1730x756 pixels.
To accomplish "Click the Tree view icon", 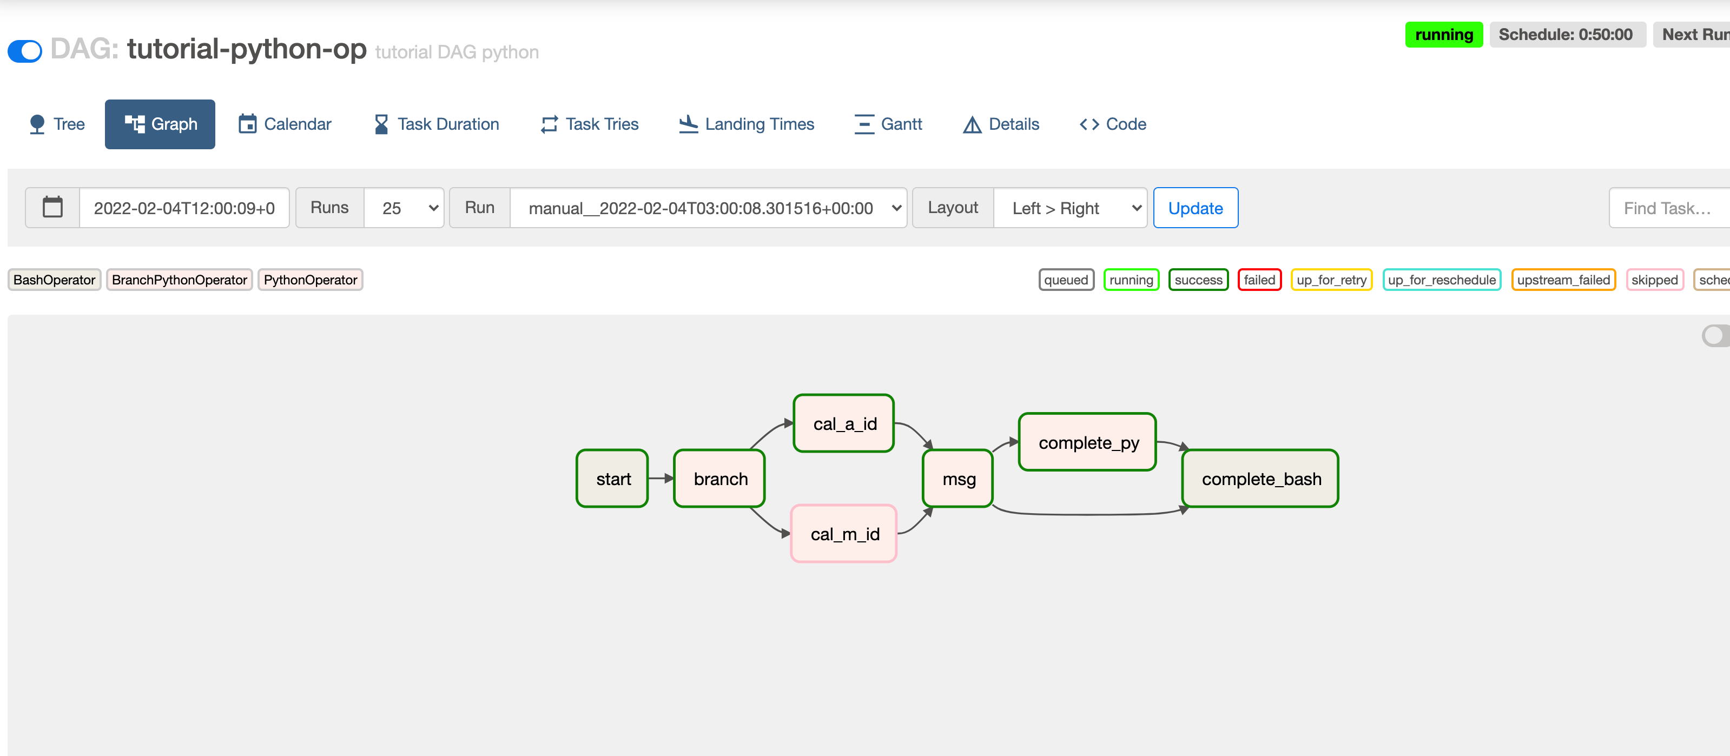I will tap(37, 124).
